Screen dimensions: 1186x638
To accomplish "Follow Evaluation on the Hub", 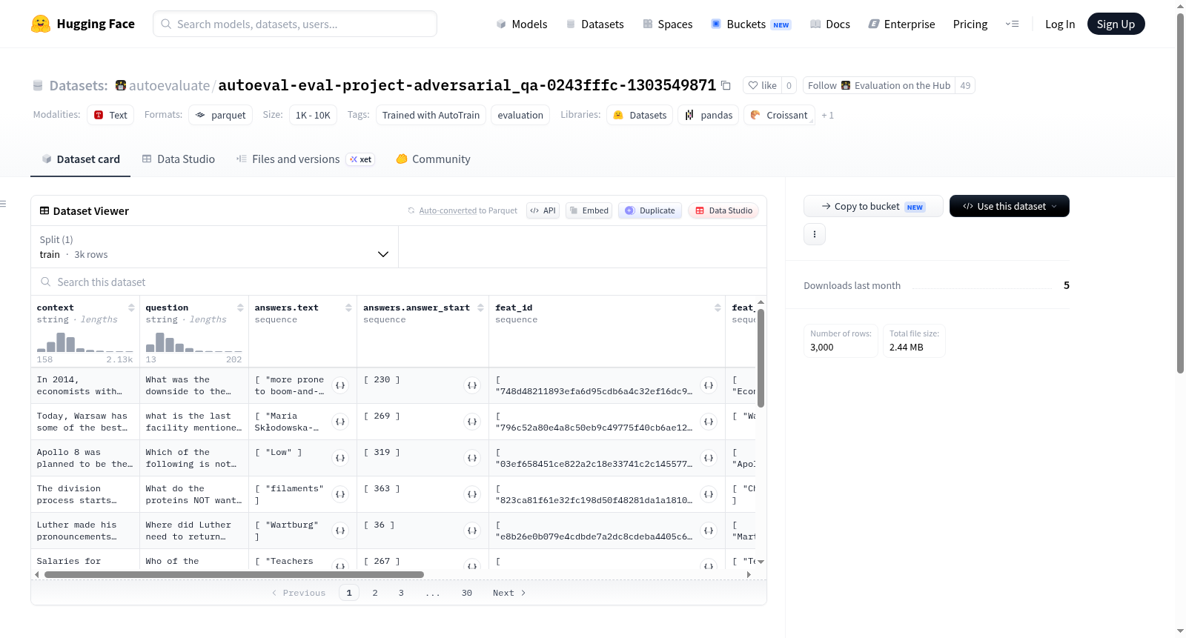I will coord(879,85).
